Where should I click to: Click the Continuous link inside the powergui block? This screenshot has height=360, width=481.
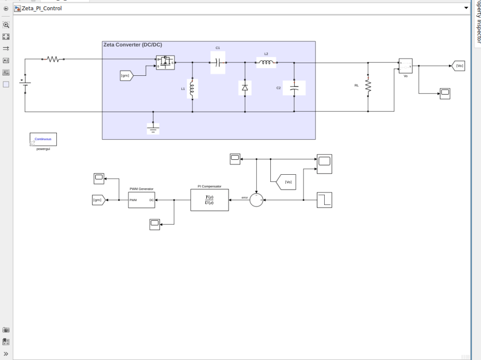43,139
